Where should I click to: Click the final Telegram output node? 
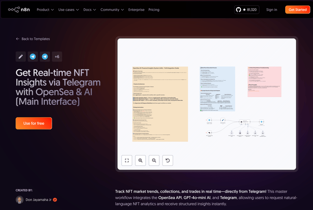261,122
